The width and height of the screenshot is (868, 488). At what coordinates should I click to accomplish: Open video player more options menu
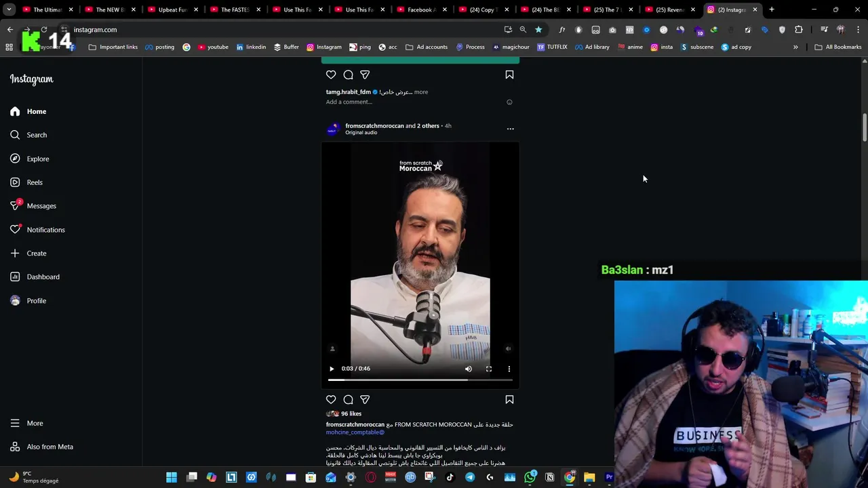(x=509, y=369)
